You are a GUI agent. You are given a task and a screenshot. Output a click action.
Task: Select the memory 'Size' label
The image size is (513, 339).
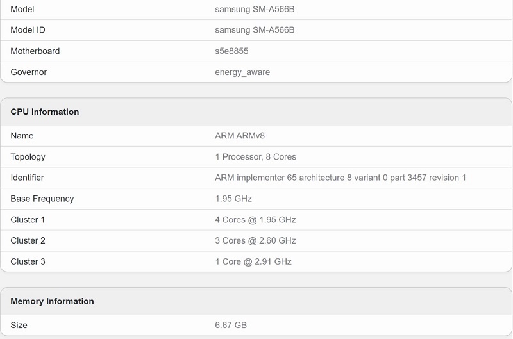click(x=19, y=326)
